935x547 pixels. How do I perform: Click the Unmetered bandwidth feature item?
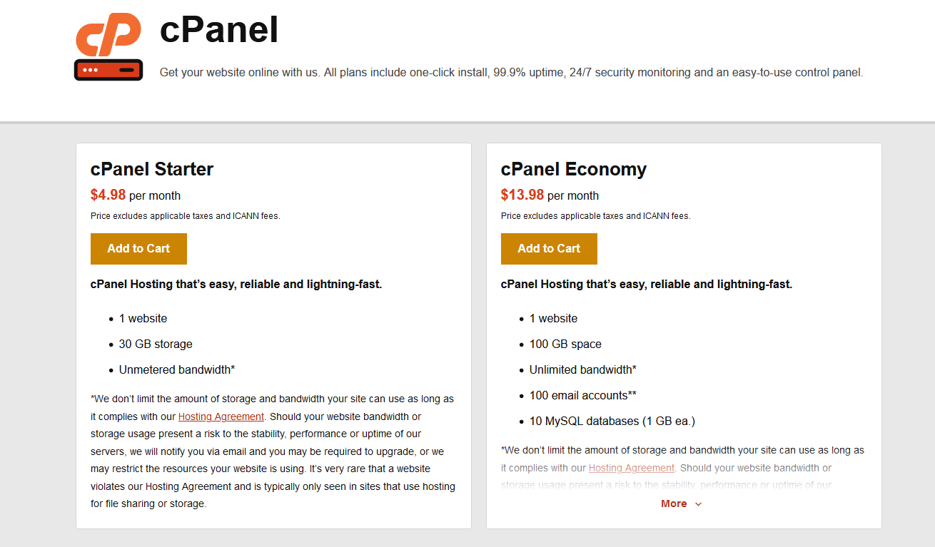177,369
